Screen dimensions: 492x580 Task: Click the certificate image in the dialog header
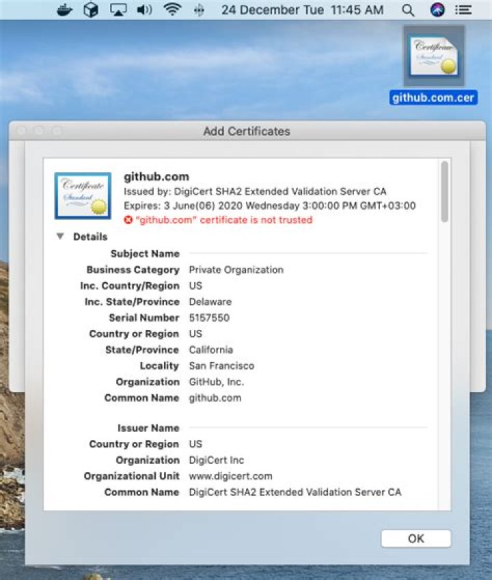(x=83, y=195)
